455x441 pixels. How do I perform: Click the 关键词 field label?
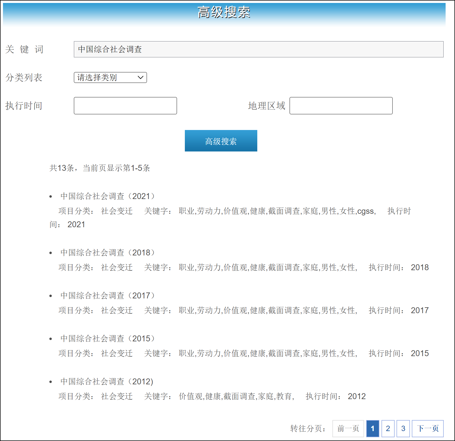[24, 49]
